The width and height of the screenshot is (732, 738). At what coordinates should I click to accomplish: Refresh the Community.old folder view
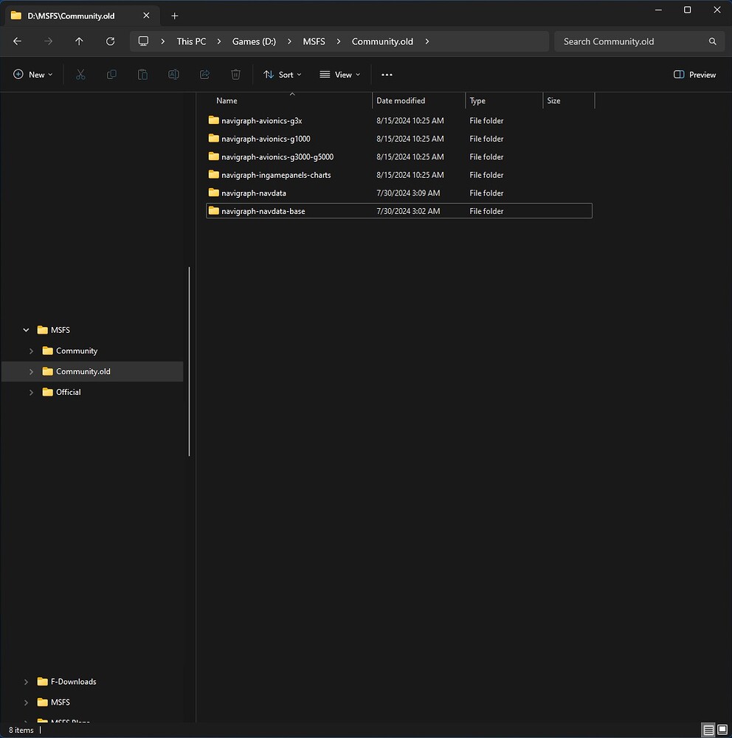pos(111,41)
